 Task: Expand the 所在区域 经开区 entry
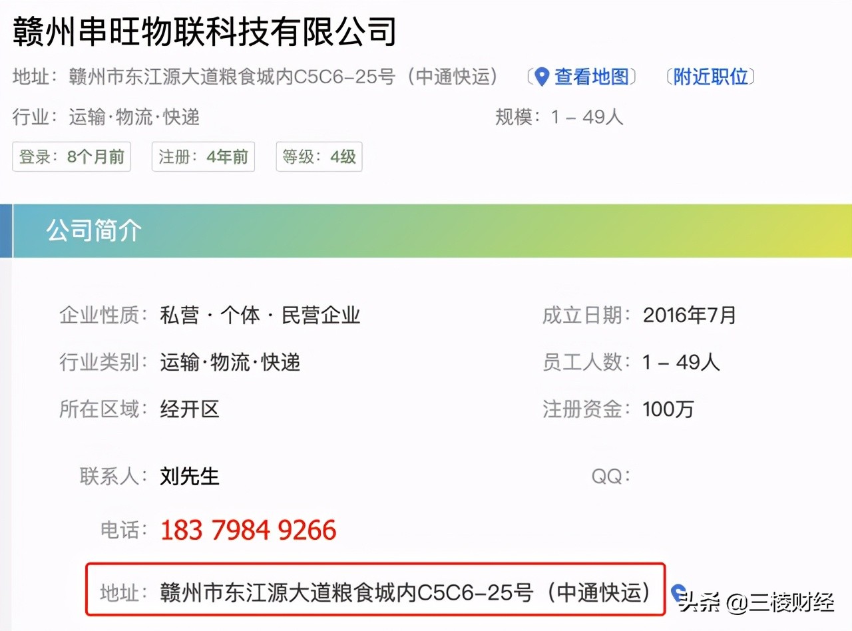(x=189, y=409)
